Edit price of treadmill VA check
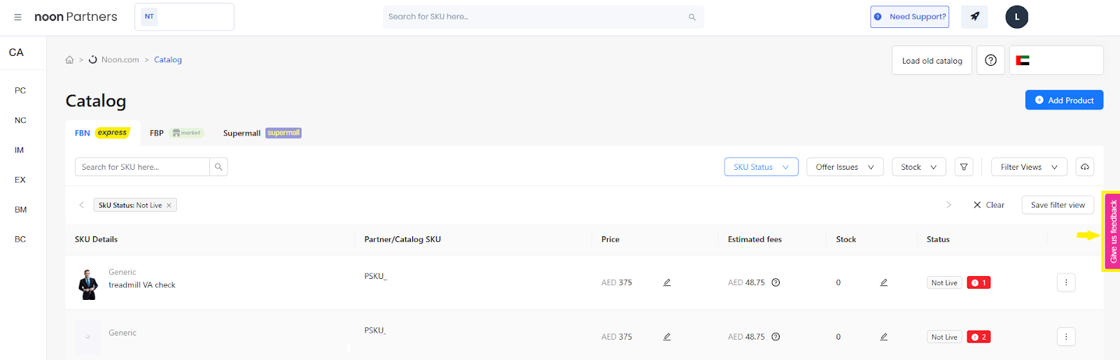 (667, 282)
